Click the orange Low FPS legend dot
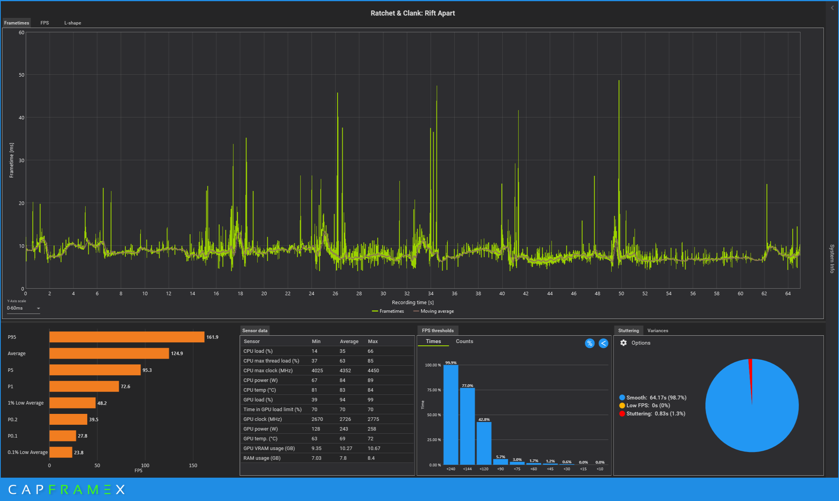This screenshot has height=501, width=839. tap(622, 405)
